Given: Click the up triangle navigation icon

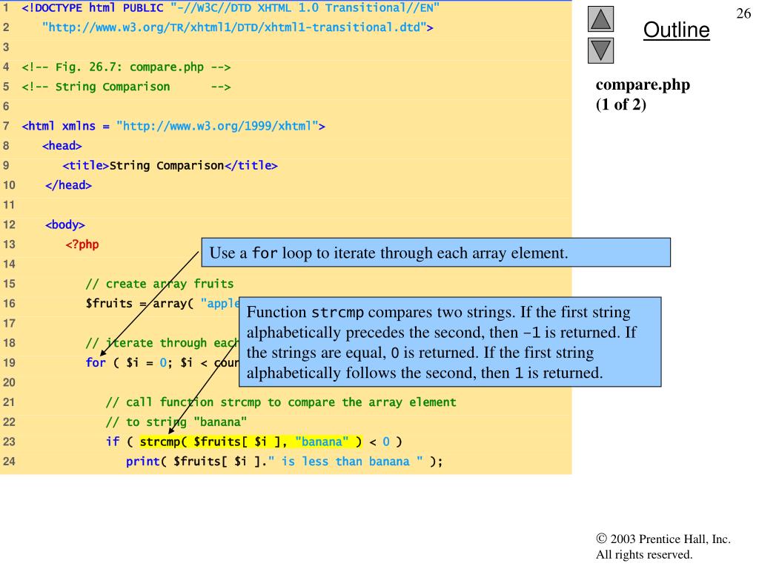Looking at the screenshot, I should point(600,18).
